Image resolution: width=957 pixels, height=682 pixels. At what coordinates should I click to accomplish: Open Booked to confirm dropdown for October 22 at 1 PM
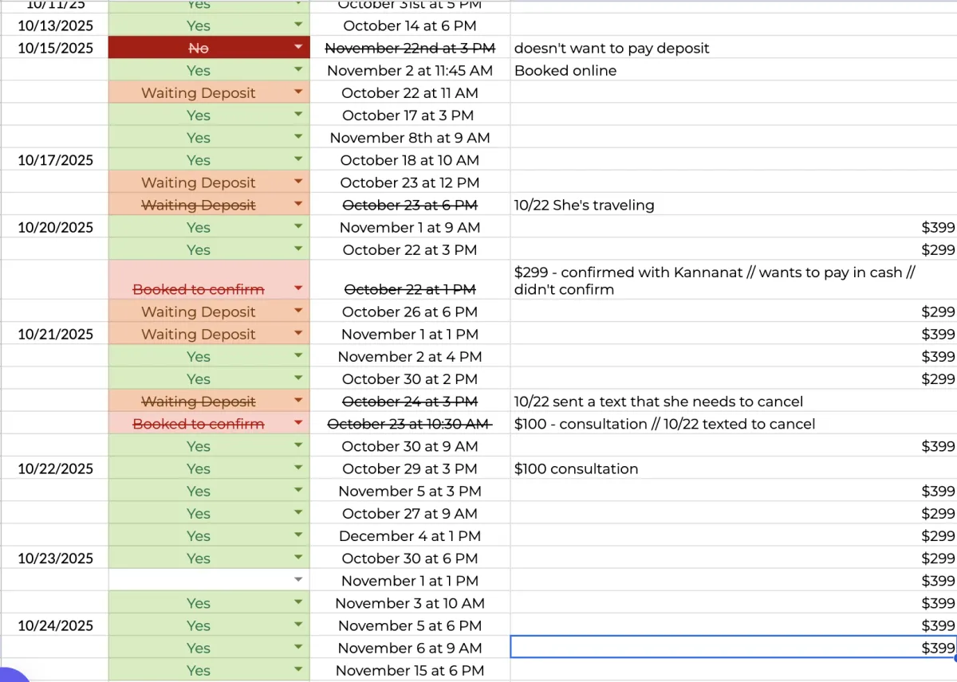coord(298,289)
